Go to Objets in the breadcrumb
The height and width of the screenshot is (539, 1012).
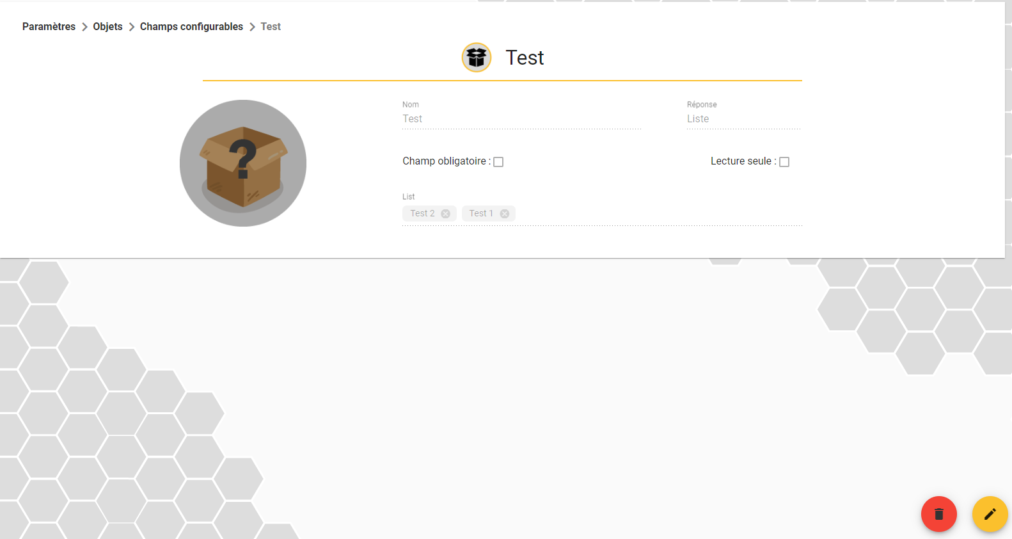coord(107,27)
